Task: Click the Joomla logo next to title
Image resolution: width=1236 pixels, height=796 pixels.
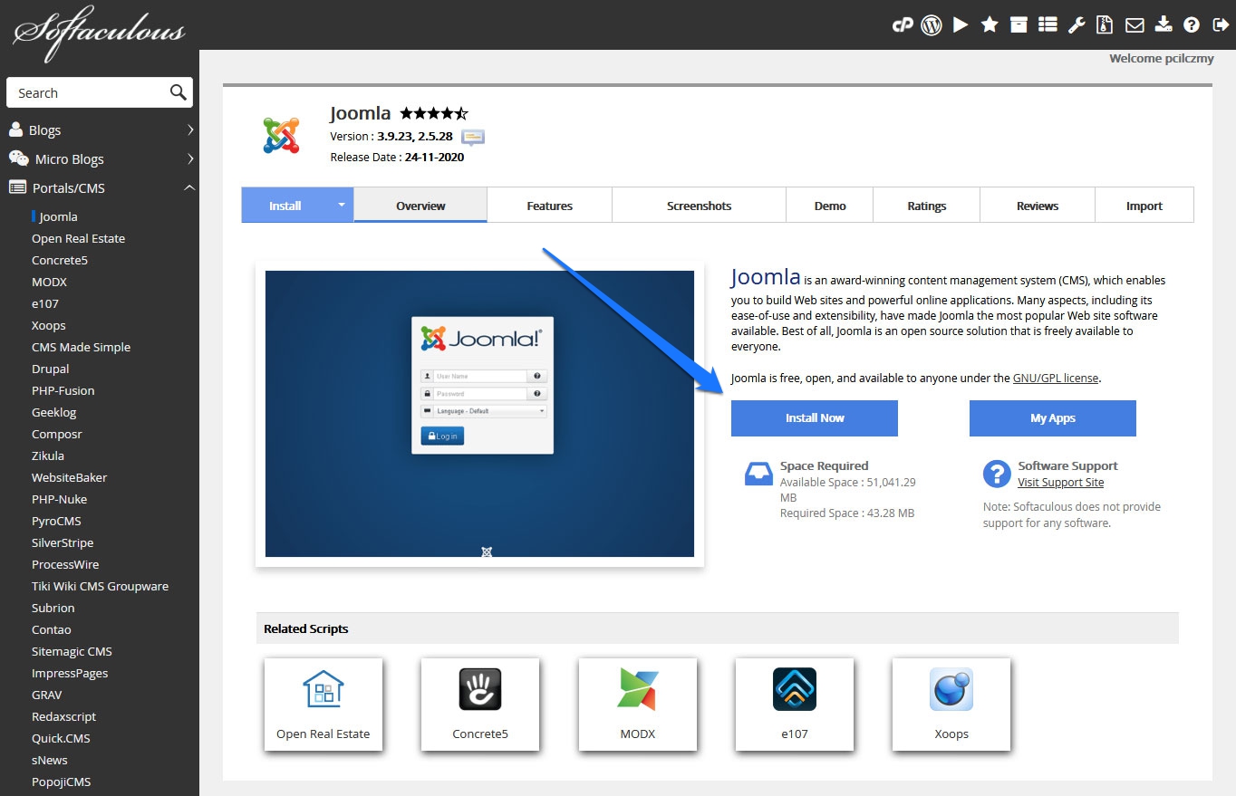Action: tap(281, 135)
